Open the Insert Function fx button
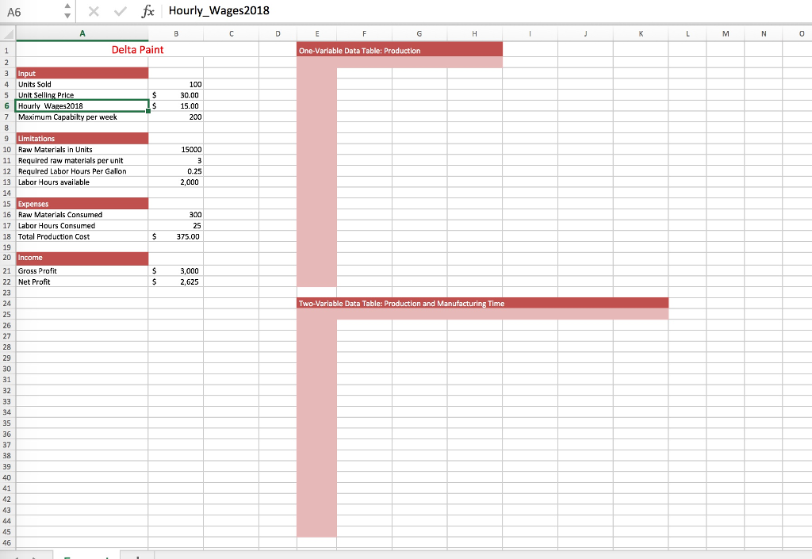812x559 pixels. coord(147,11)
